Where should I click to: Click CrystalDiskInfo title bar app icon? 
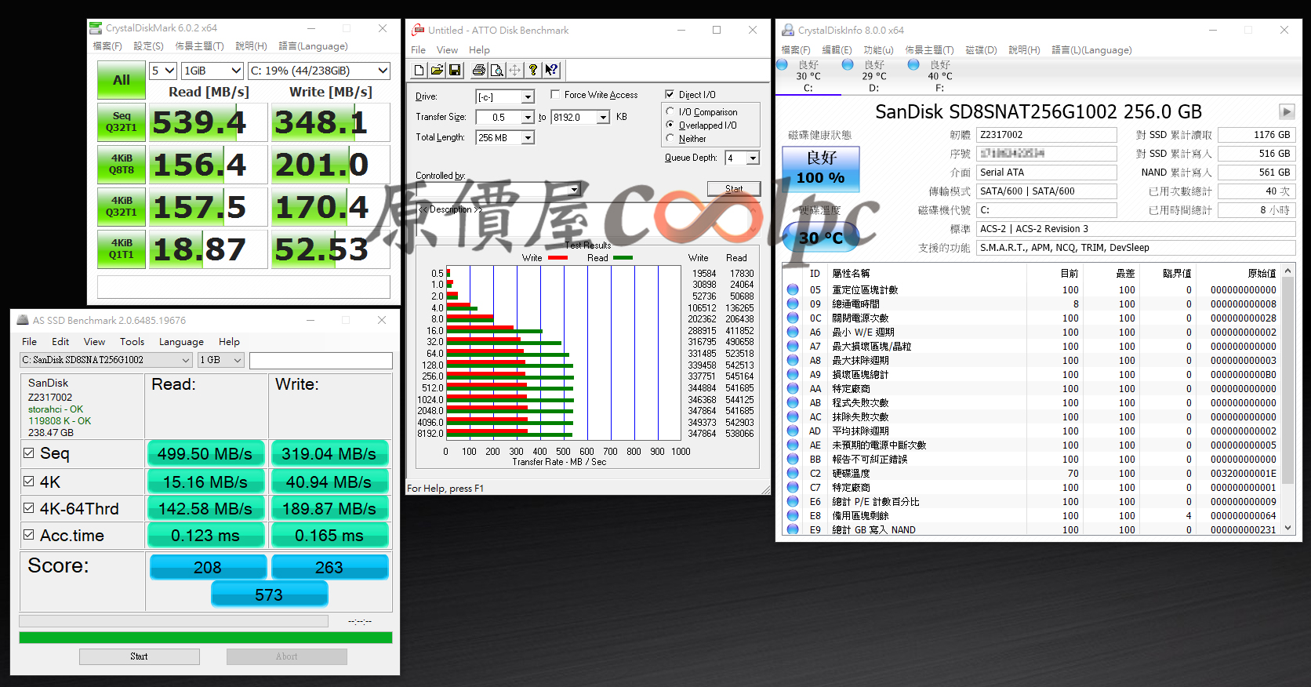pyautogui.click(x=788, y=30)
